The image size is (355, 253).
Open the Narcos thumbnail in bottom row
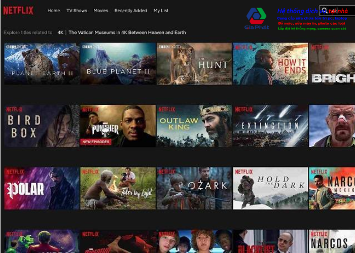point(332,241)
